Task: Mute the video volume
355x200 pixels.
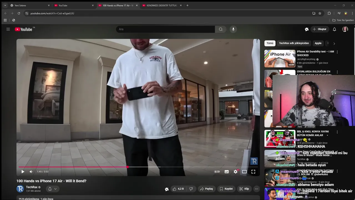Action: 31,172
